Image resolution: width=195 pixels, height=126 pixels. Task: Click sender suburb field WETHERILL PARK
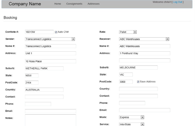tap(44, 68)
